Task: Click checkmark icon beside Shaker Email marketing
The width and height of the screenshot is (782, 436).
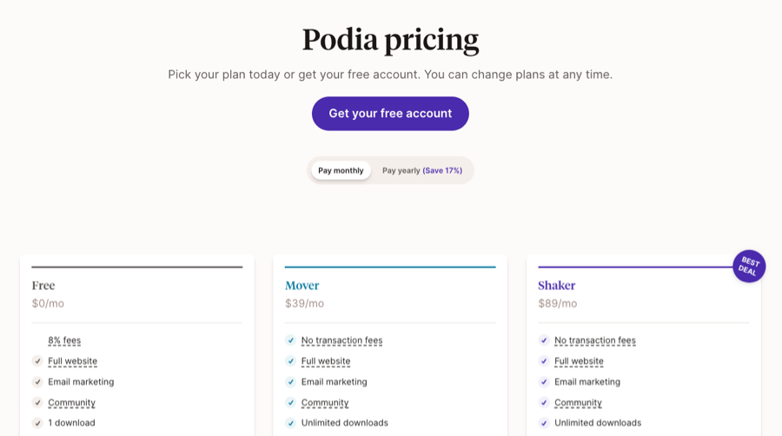Action: click(544, 381)
